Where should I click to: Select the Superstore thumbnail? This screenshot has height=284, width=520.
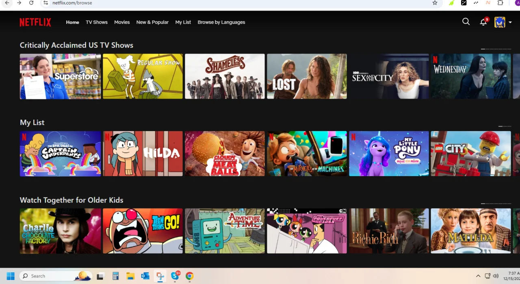pos(60,76)
